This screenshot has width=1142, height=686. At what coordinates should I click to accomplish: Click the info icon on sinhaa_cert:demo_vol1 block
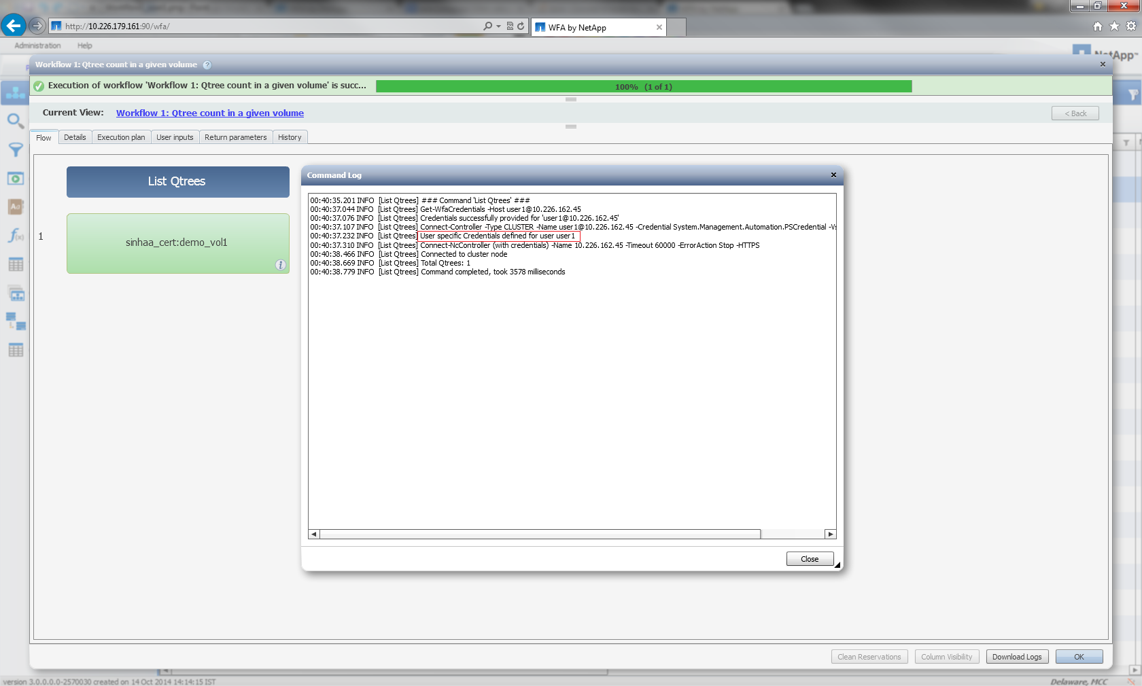pos(280,265)
